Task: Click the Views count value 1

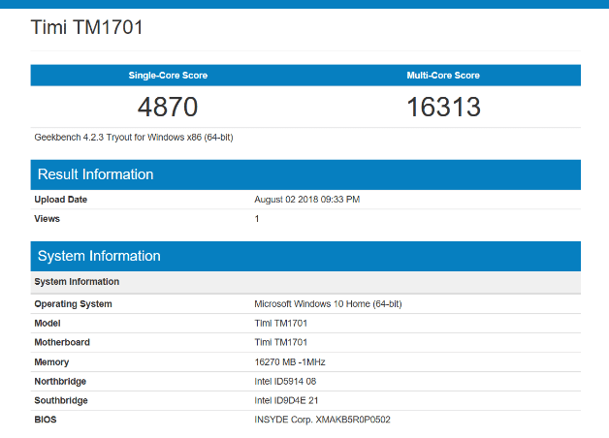Action: (257, 219)
